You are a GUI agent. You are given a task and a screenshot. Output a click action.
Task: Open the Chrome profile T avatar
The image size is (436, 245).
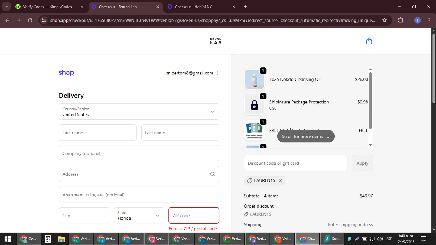417,20
